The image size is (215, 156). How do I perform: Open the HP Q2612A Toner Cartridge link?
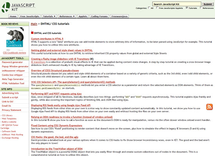pyautogui.click(x=9, y=127)
